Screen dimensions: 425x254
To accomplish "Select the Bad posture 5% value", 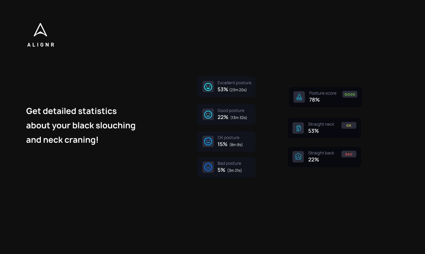I will point(221,170).
